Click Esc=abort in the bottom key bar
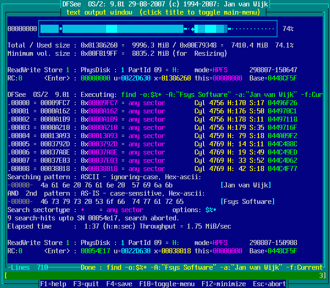 pyautogui.click(x=269, y=284)
